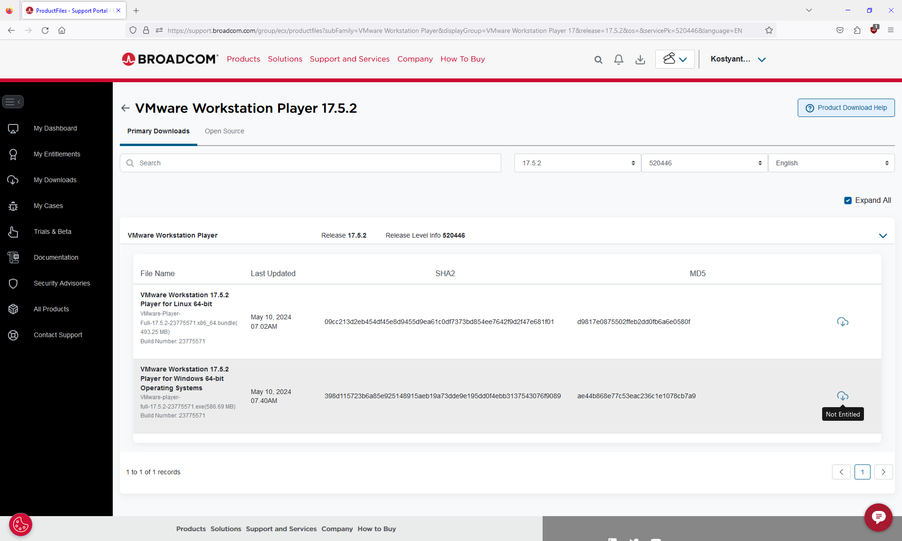Viewport: 902px width, 541px height.
Task: Click the Broadcom logo
Action: [170, 59]
